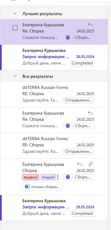This screenshot has width=111, height=230.
Task: Open the письмо сборка Word attachment
Action: (x=43, y=186)
